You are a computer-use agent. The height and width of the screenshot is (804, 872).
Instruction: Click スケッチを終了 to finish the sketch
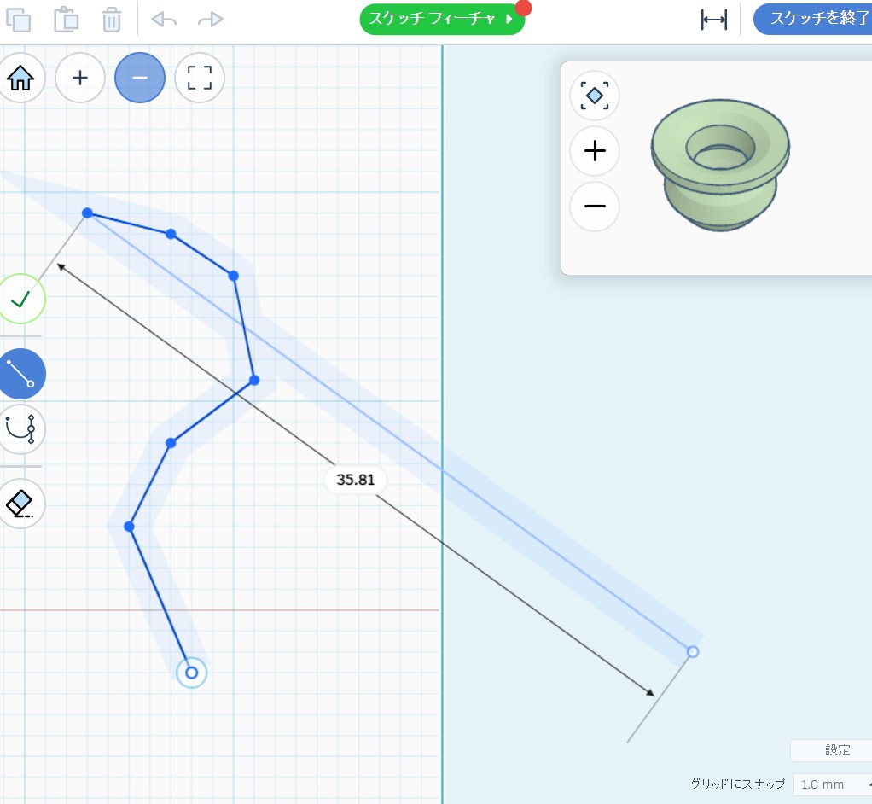coord(813,19)
